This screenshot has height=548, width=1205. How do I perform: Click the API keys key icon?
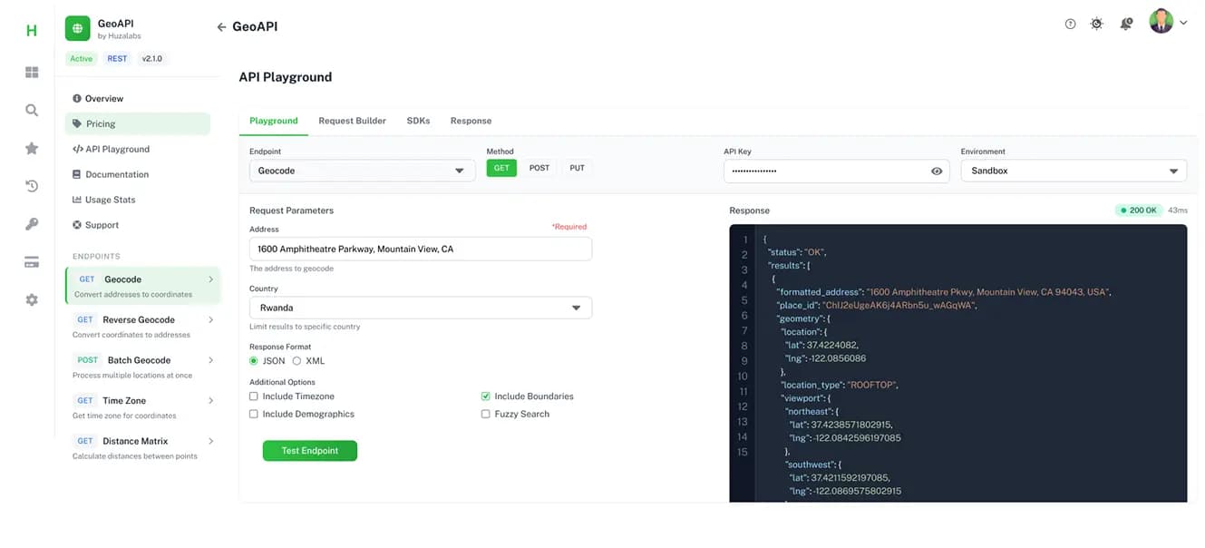pyautogui.click(x=32, y=224)
